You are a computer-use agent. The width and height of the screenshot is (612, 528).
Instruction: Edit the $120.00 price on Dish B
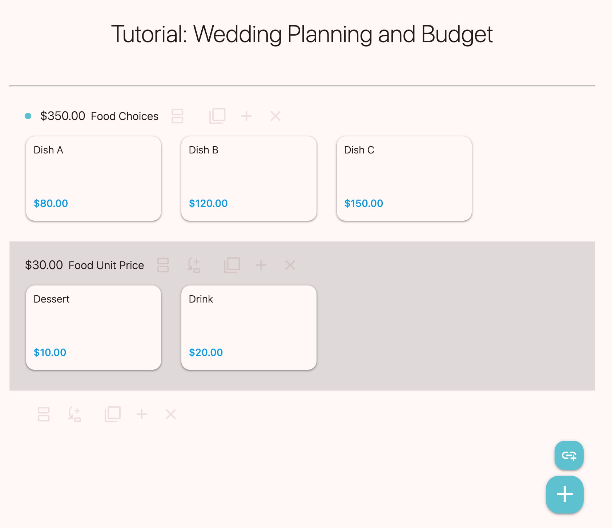(x=208, y=203)
